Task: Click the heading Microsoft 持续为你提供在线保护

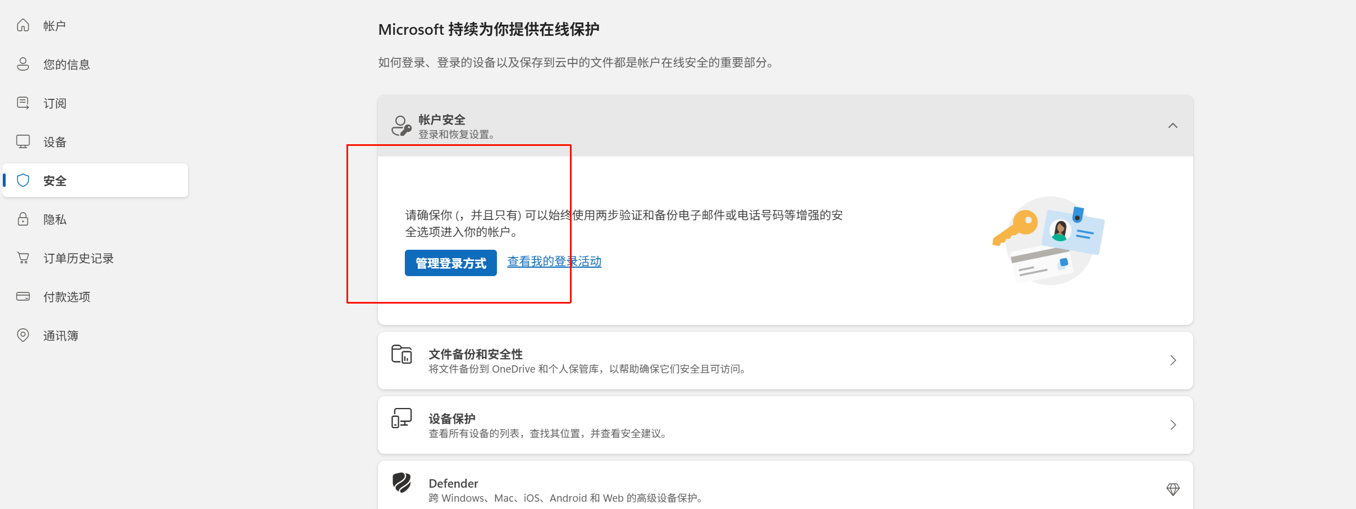Action: point(488,29)
